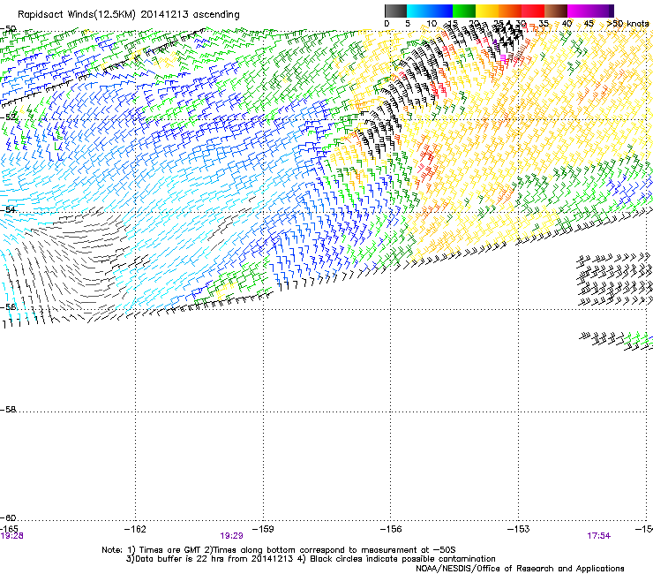Click the '-165' longitude label
Viewport: 653px width, 574px height.
(9, 529)
